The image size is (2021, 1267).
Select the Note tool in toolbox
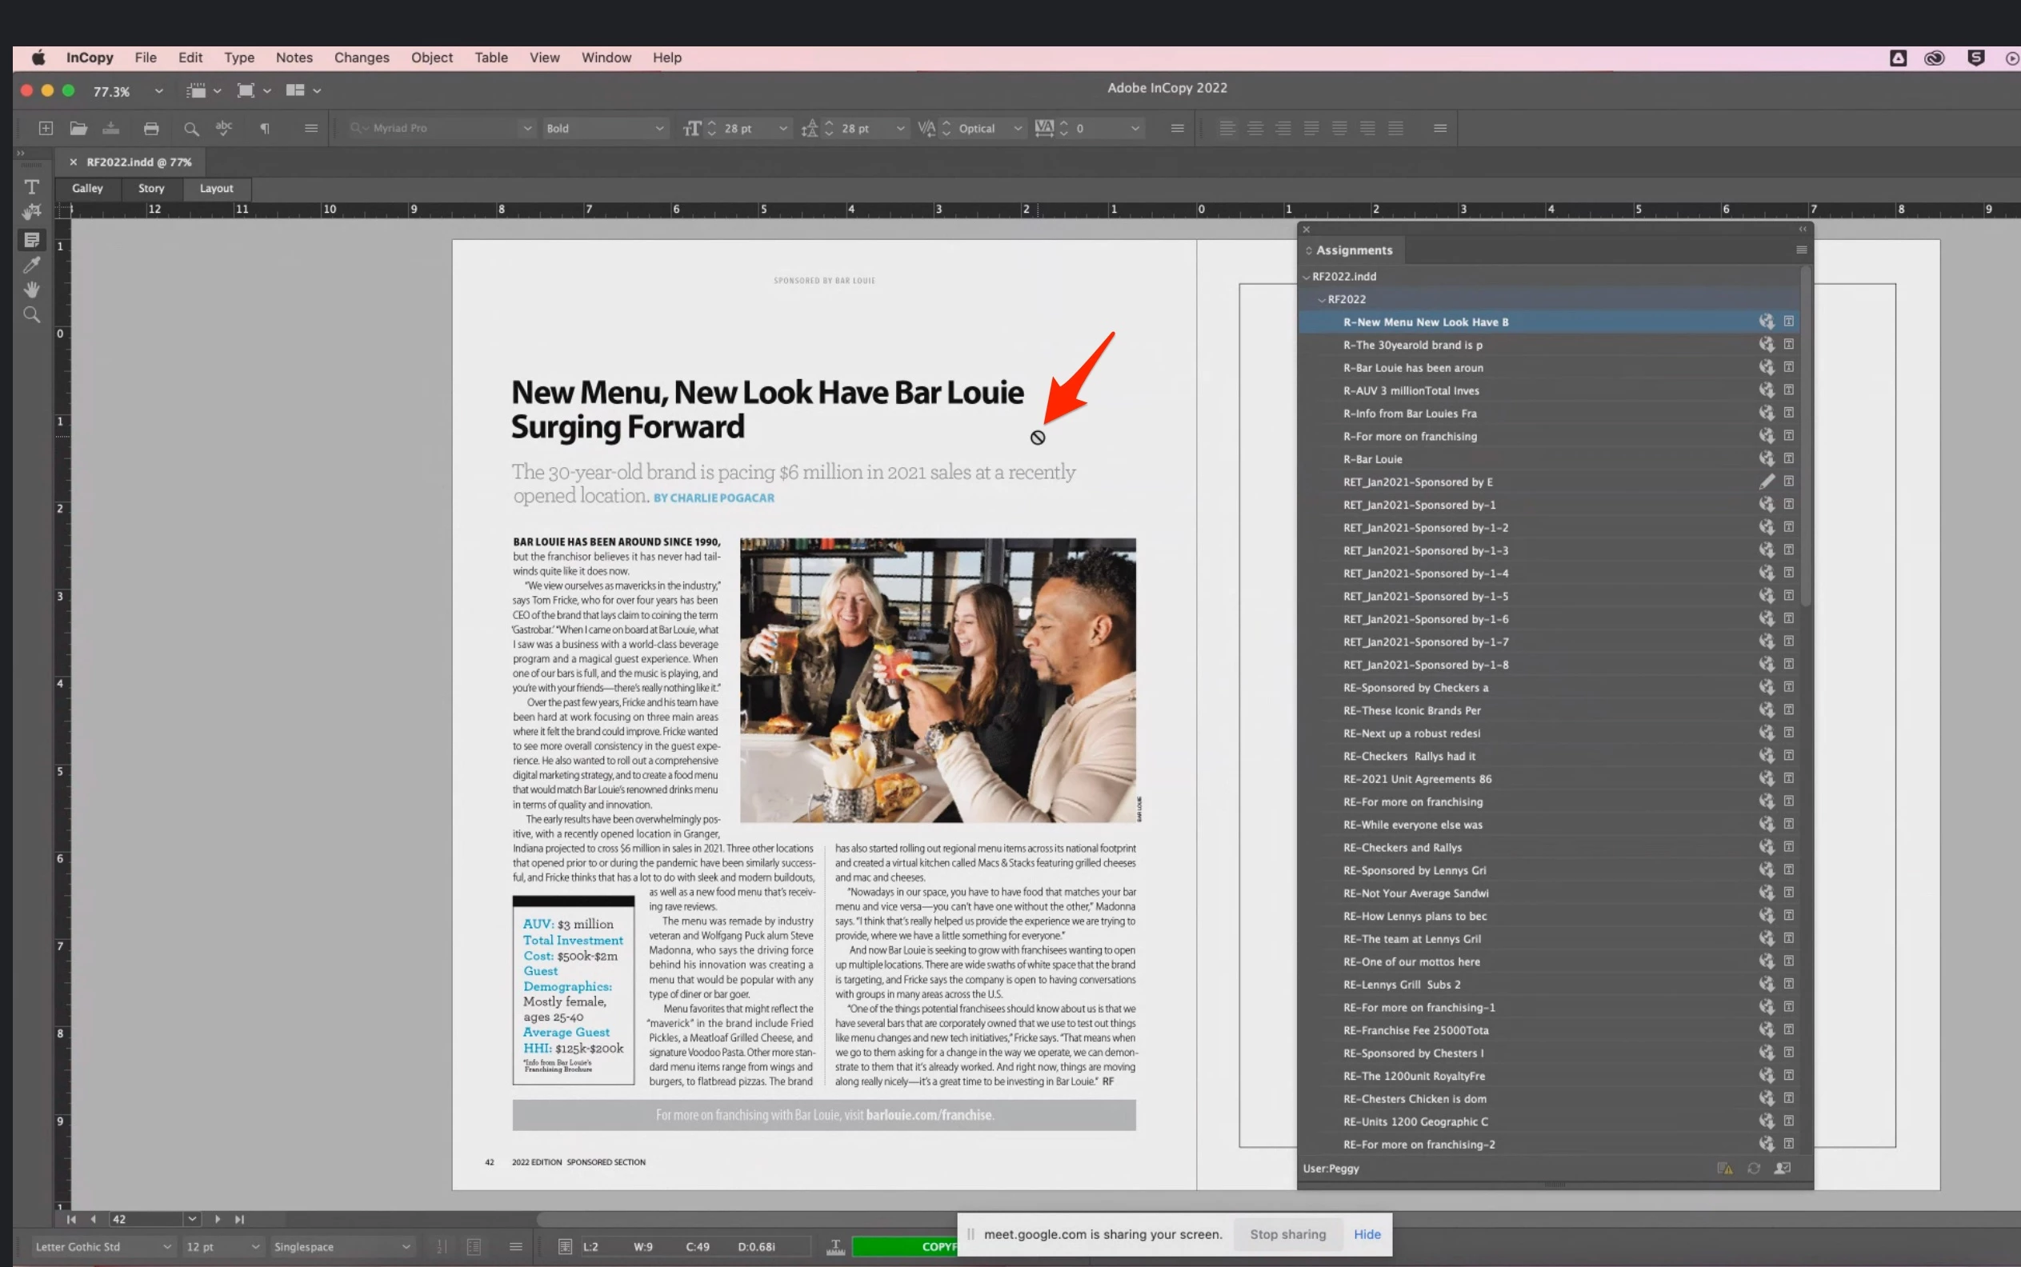pyautogui.click(x=32, y=240)
